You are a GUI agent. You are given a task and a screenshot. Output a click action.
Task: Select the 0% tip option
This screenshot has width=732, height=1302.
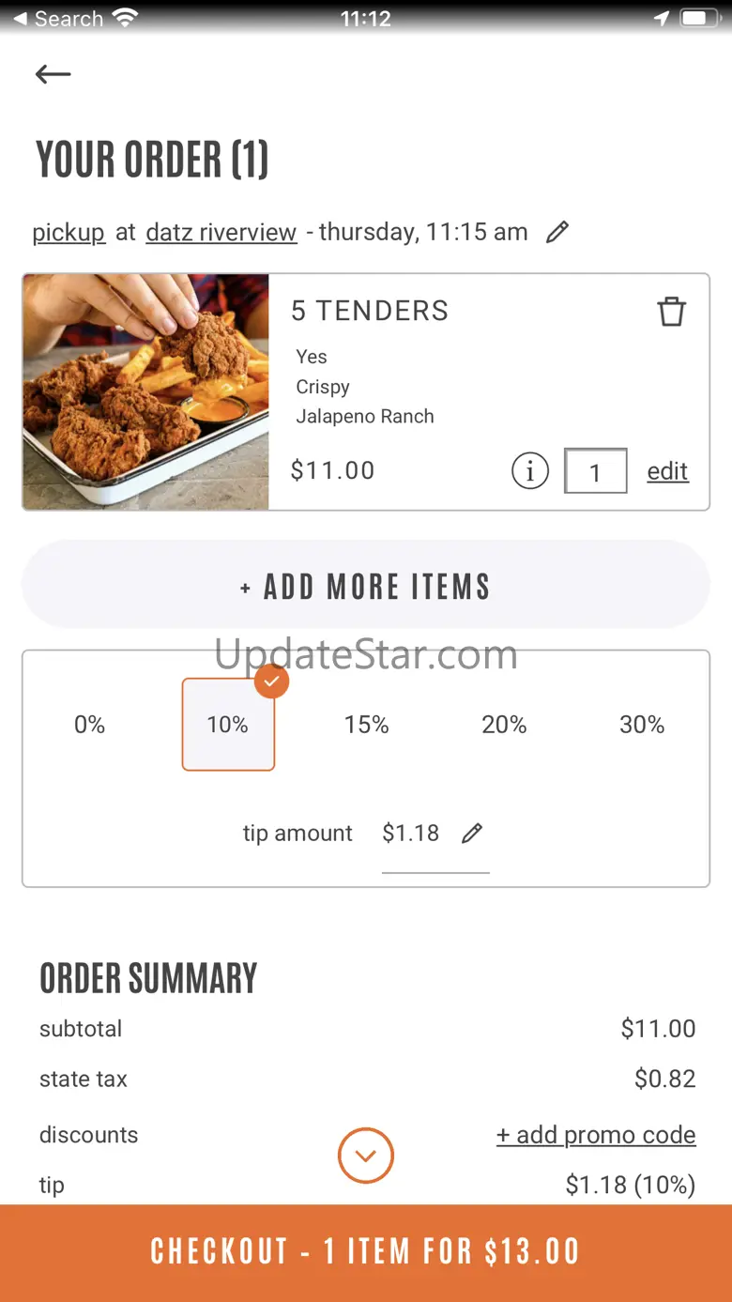point(89,725)
